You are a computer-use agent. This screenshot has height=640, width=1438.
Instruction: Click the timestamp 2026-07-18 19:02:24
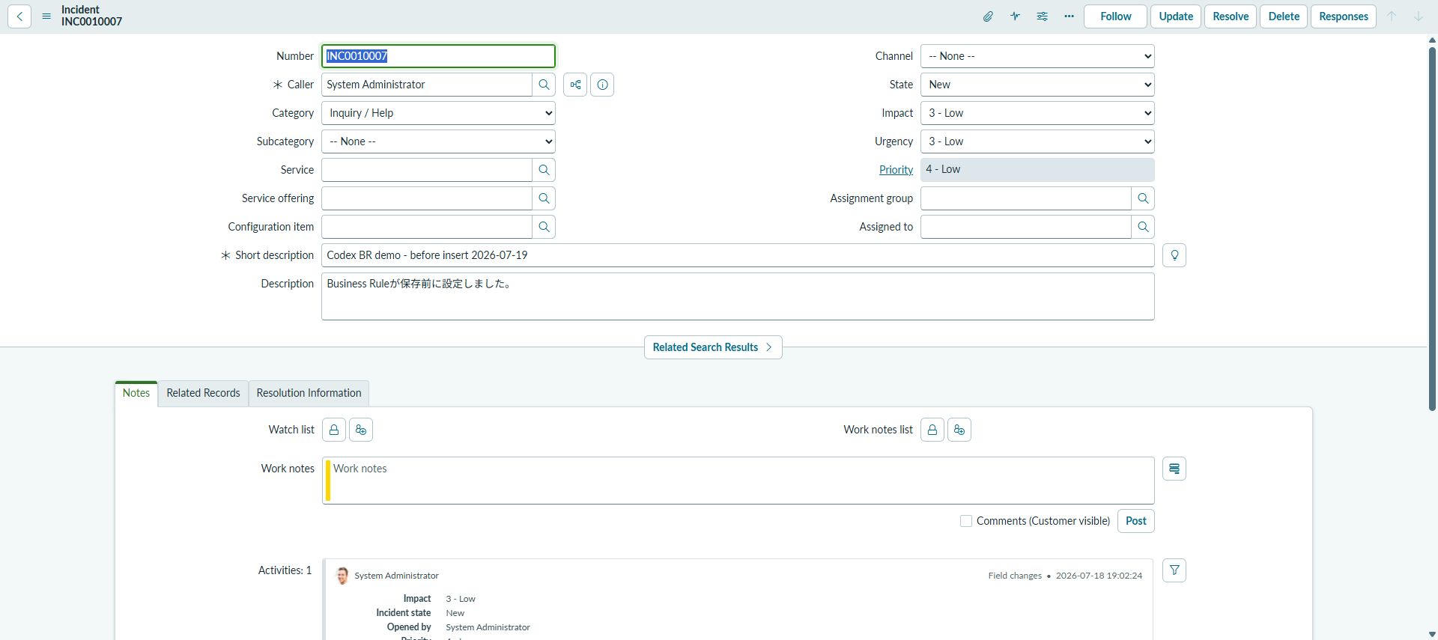pyautogui.click(x=1099, y=576)
